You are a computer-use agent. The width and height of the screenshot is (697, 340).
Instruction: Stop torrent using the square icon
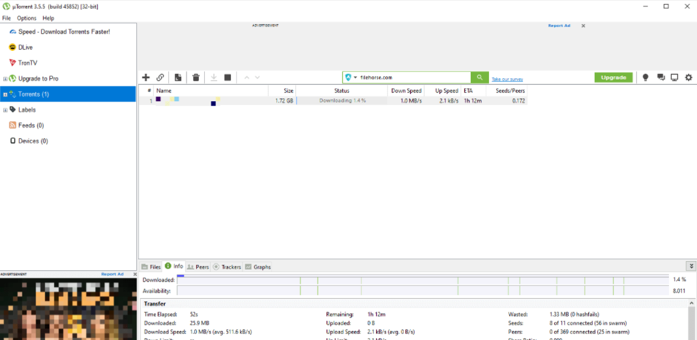228,78
